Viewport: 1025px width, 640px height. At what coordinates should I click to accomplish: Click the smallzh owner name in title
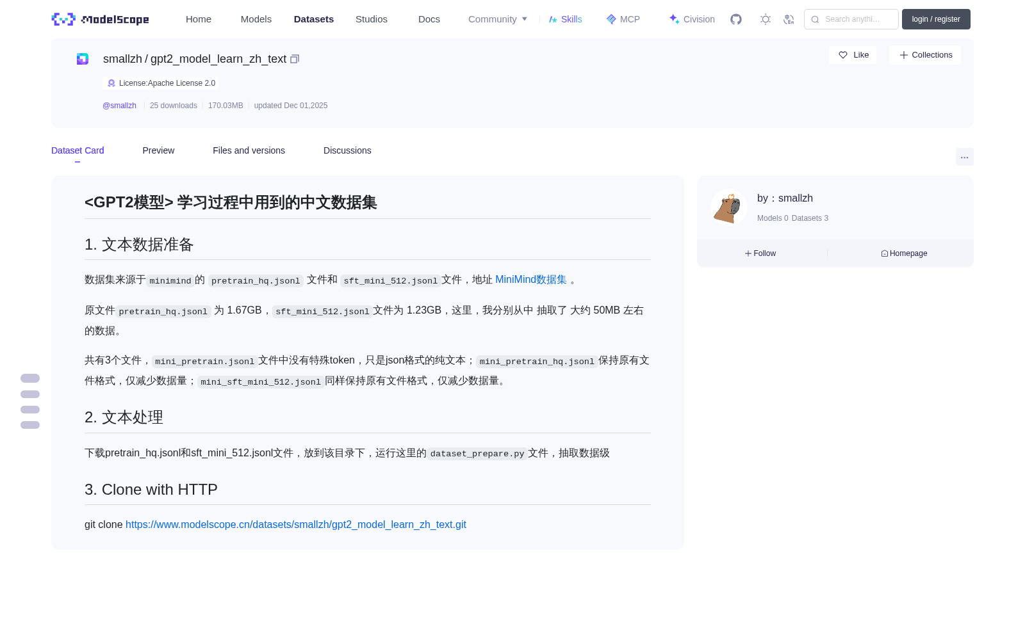(122, 59)
